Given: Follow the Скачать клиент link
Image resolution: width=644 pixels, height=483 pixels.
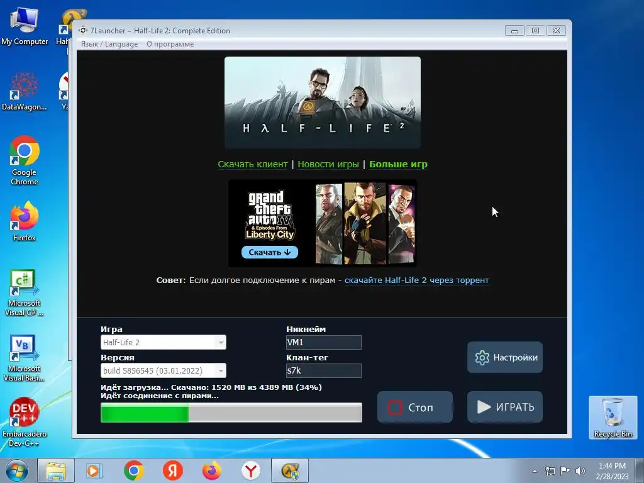Looking at the screenshot, I should 253,164.
